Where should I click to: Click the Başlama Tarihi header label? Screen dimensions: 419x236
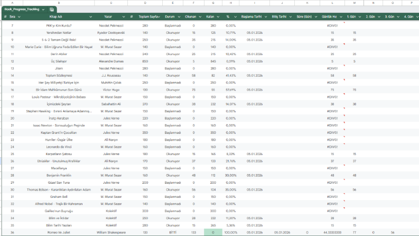click(252, 16)
